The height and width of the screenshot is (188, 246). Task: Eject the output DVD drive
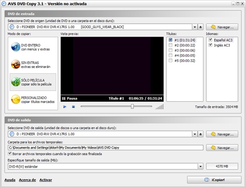(200, 134)
